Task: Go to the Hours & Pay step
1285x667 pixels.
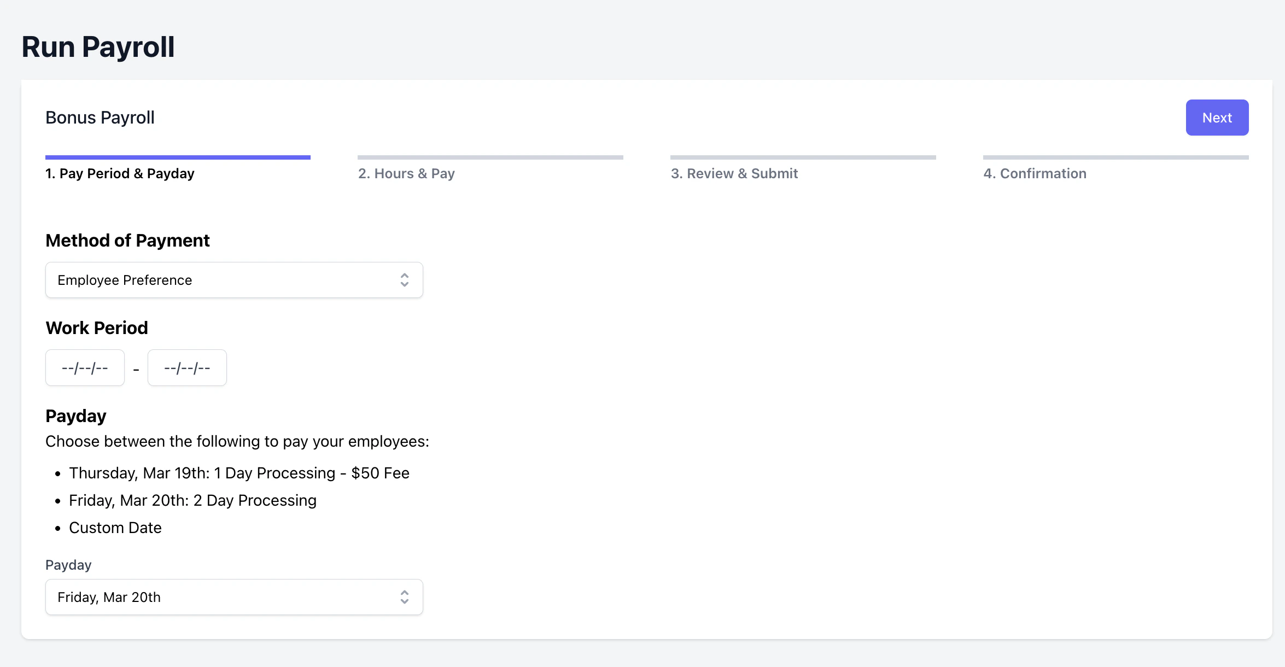Action: pos(406,174)
